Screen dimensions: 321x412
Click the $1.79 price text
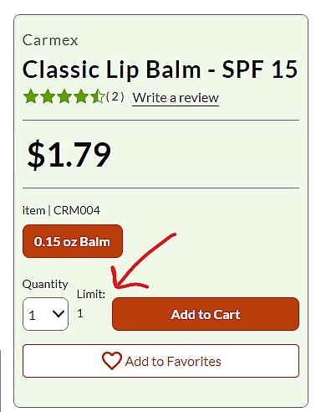coord(69,154)
